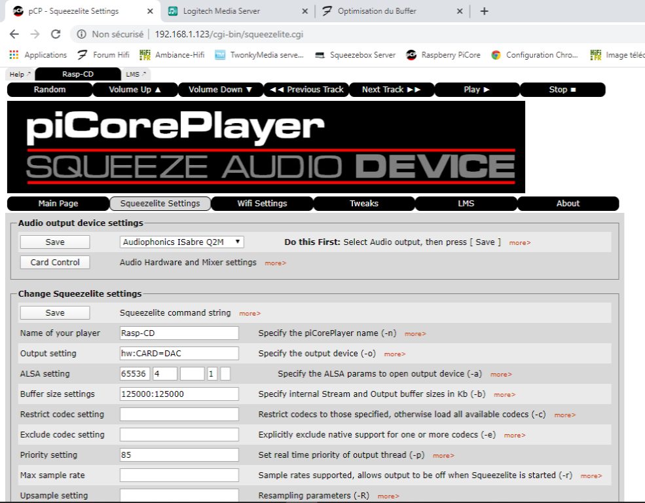Viewport: 645px width, 503px height.
Task: Open Ambiance-Hifi bookmark
Action: (x=172, y=55)
